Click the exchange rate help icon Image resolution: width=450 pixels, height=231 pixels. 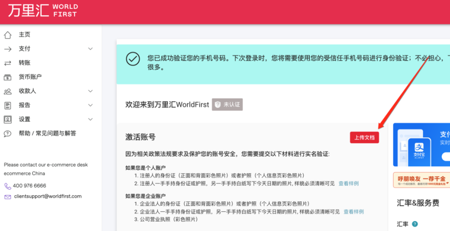point(415,224)
